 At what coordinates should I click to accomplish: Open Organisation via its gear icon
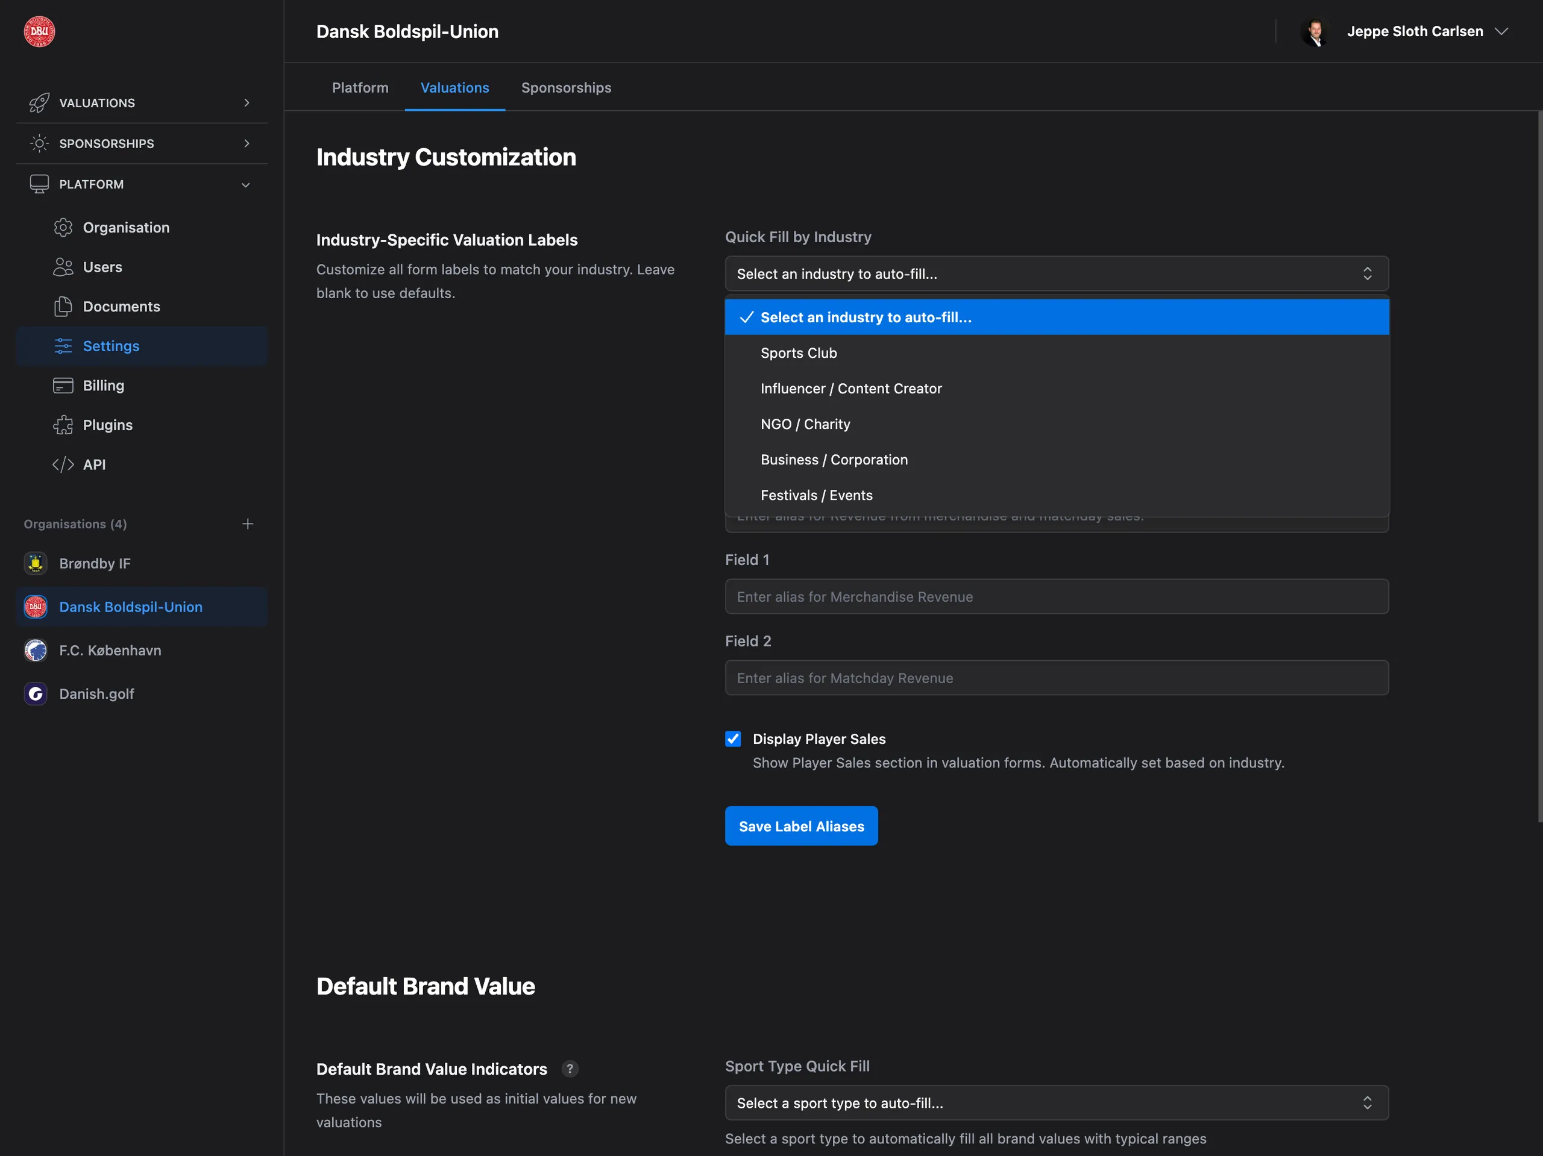pyautogui.click(x=63, y=227)
